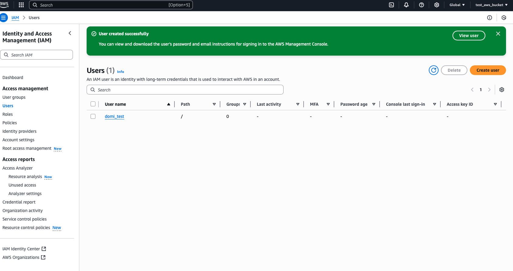
Task: Open Analyzer settings in the sidebar
Action: pos(25,194)
